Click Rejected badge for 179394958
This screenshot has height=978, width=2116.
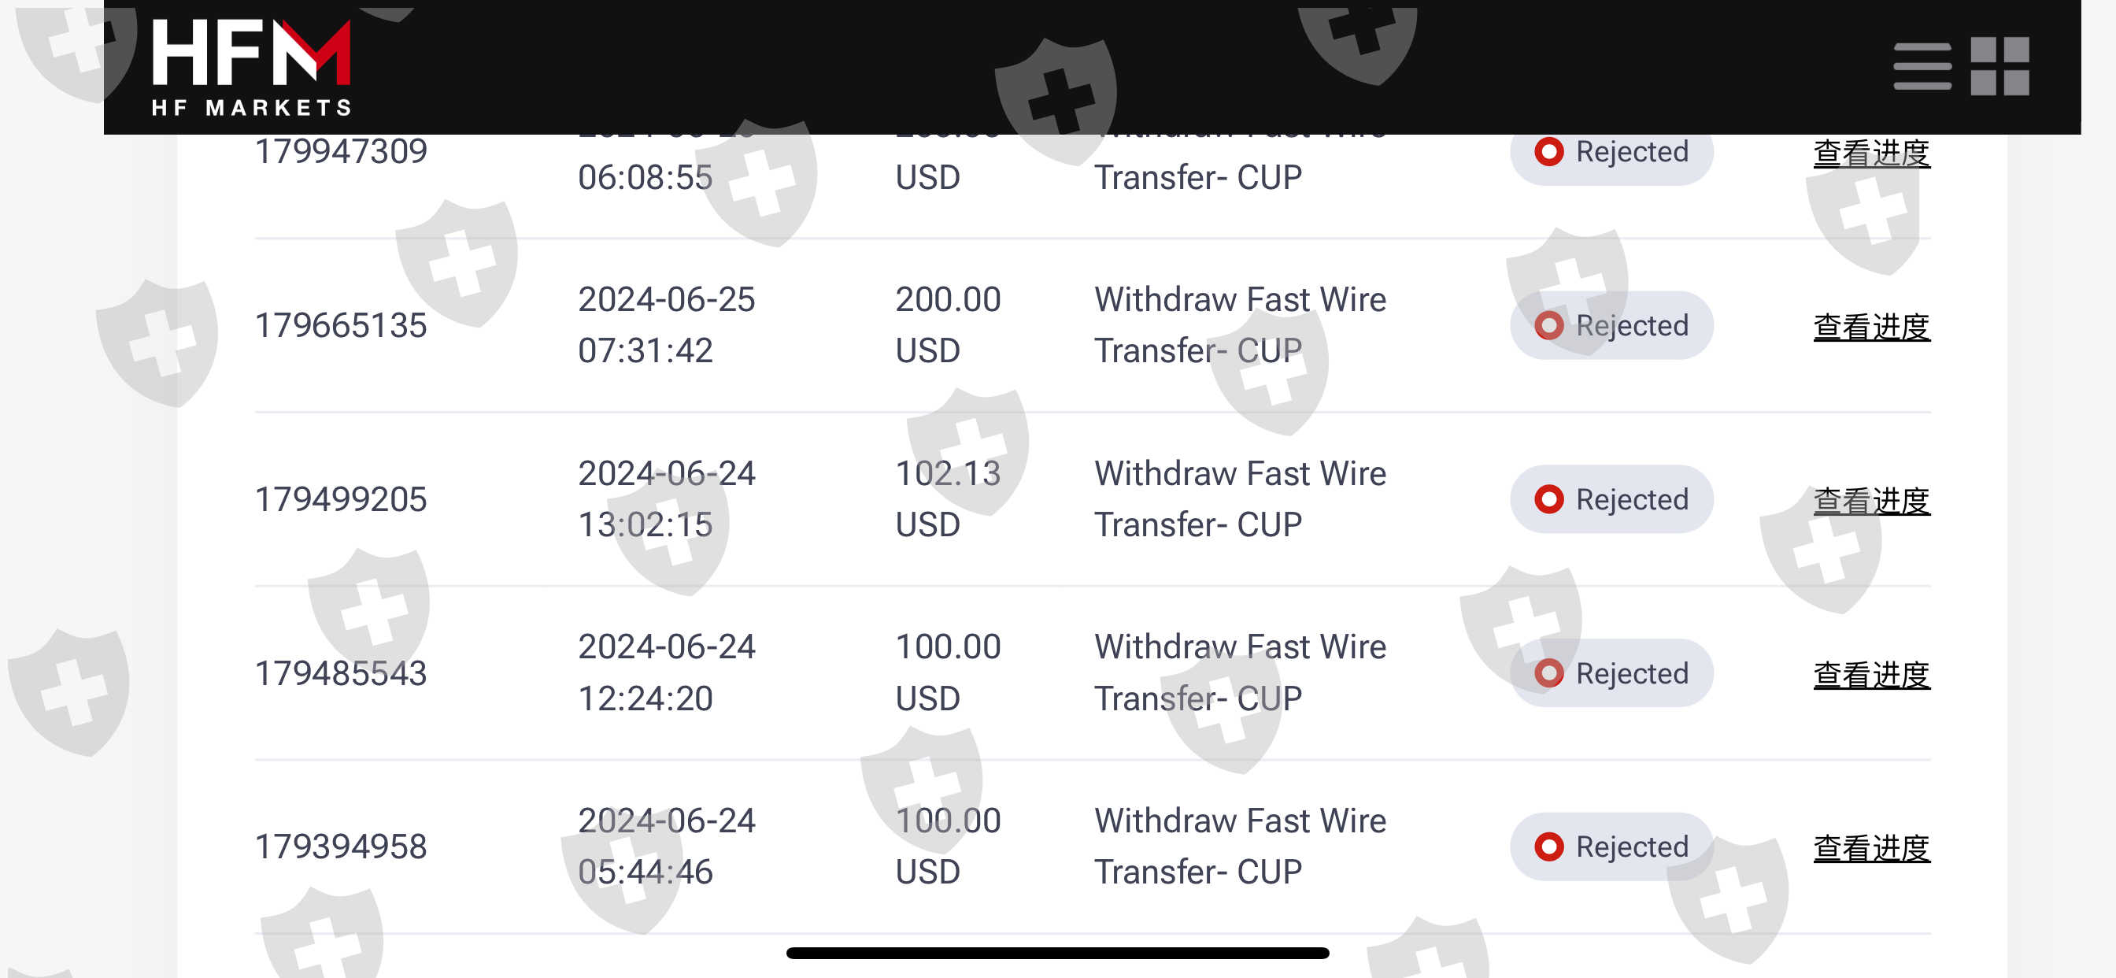tap(1611, 847)
